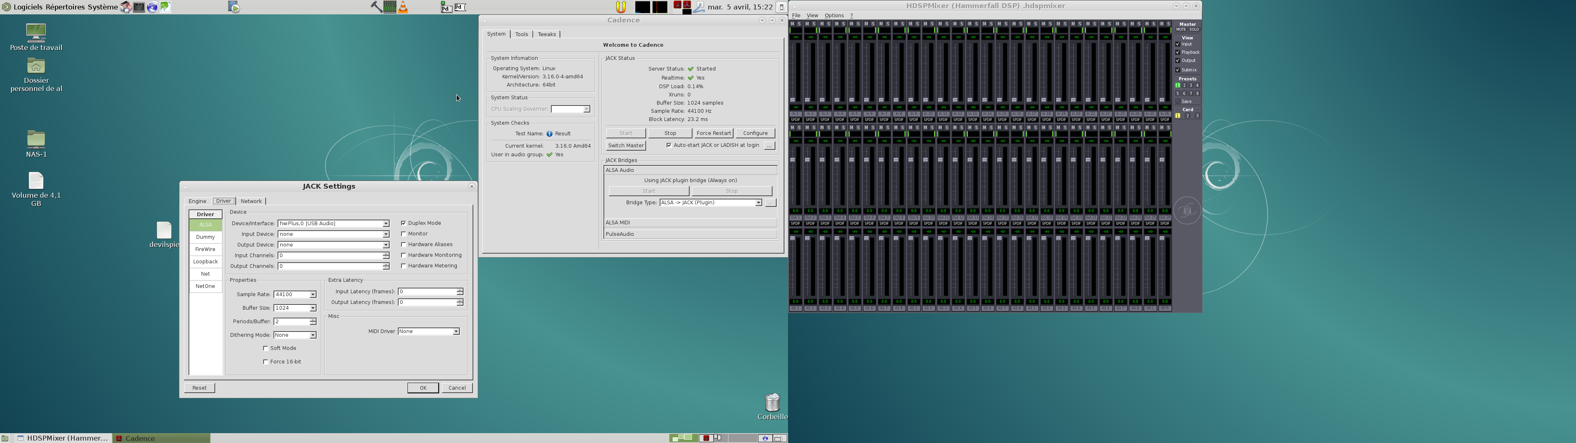Screen dimensions: 1576x443
Task: Switch to the Engine tab in JACK Settings
Action: pyautogui.click(x=197, y=201)
